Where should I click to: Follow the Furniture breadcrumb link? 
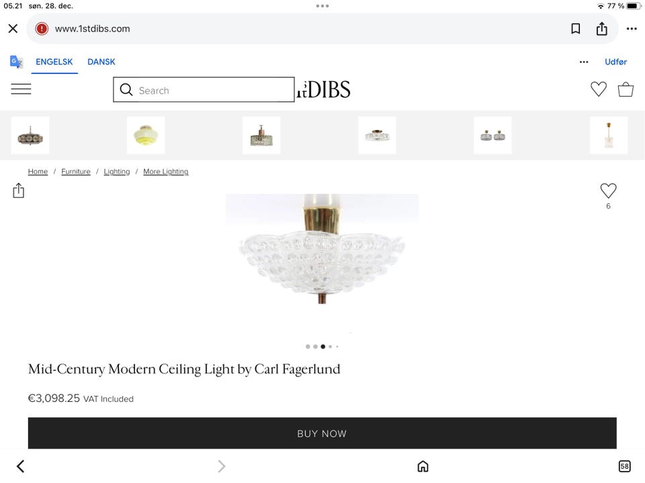click(76, 171)
